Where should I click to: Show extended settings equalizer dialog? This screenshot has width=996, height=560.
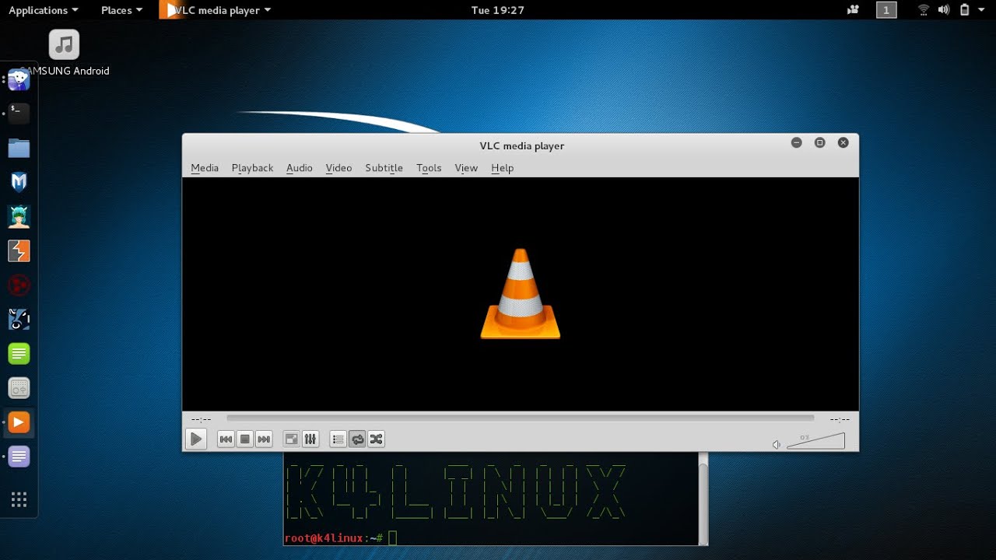[x=310, y=439]
